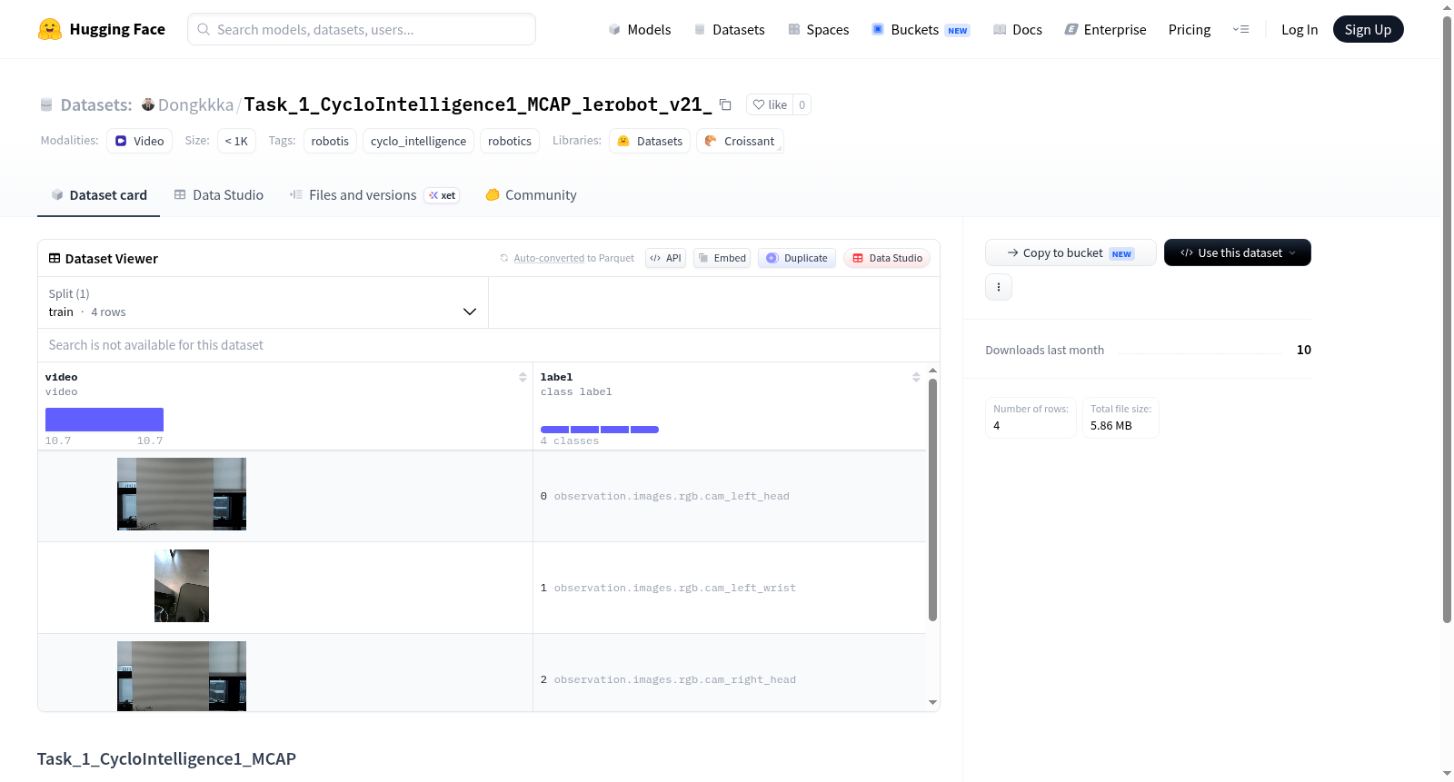Sort the label column
The width and height of the screenshot is (1454, 782).
pyautogui.click(x=916, y=377)
